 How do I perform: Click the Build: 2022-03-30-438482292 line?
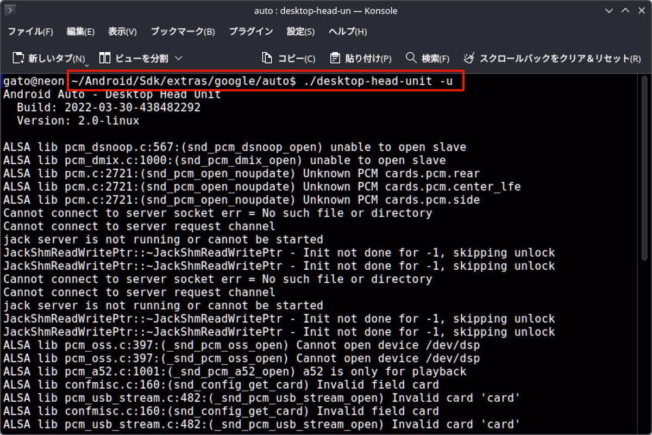(109, 108)
